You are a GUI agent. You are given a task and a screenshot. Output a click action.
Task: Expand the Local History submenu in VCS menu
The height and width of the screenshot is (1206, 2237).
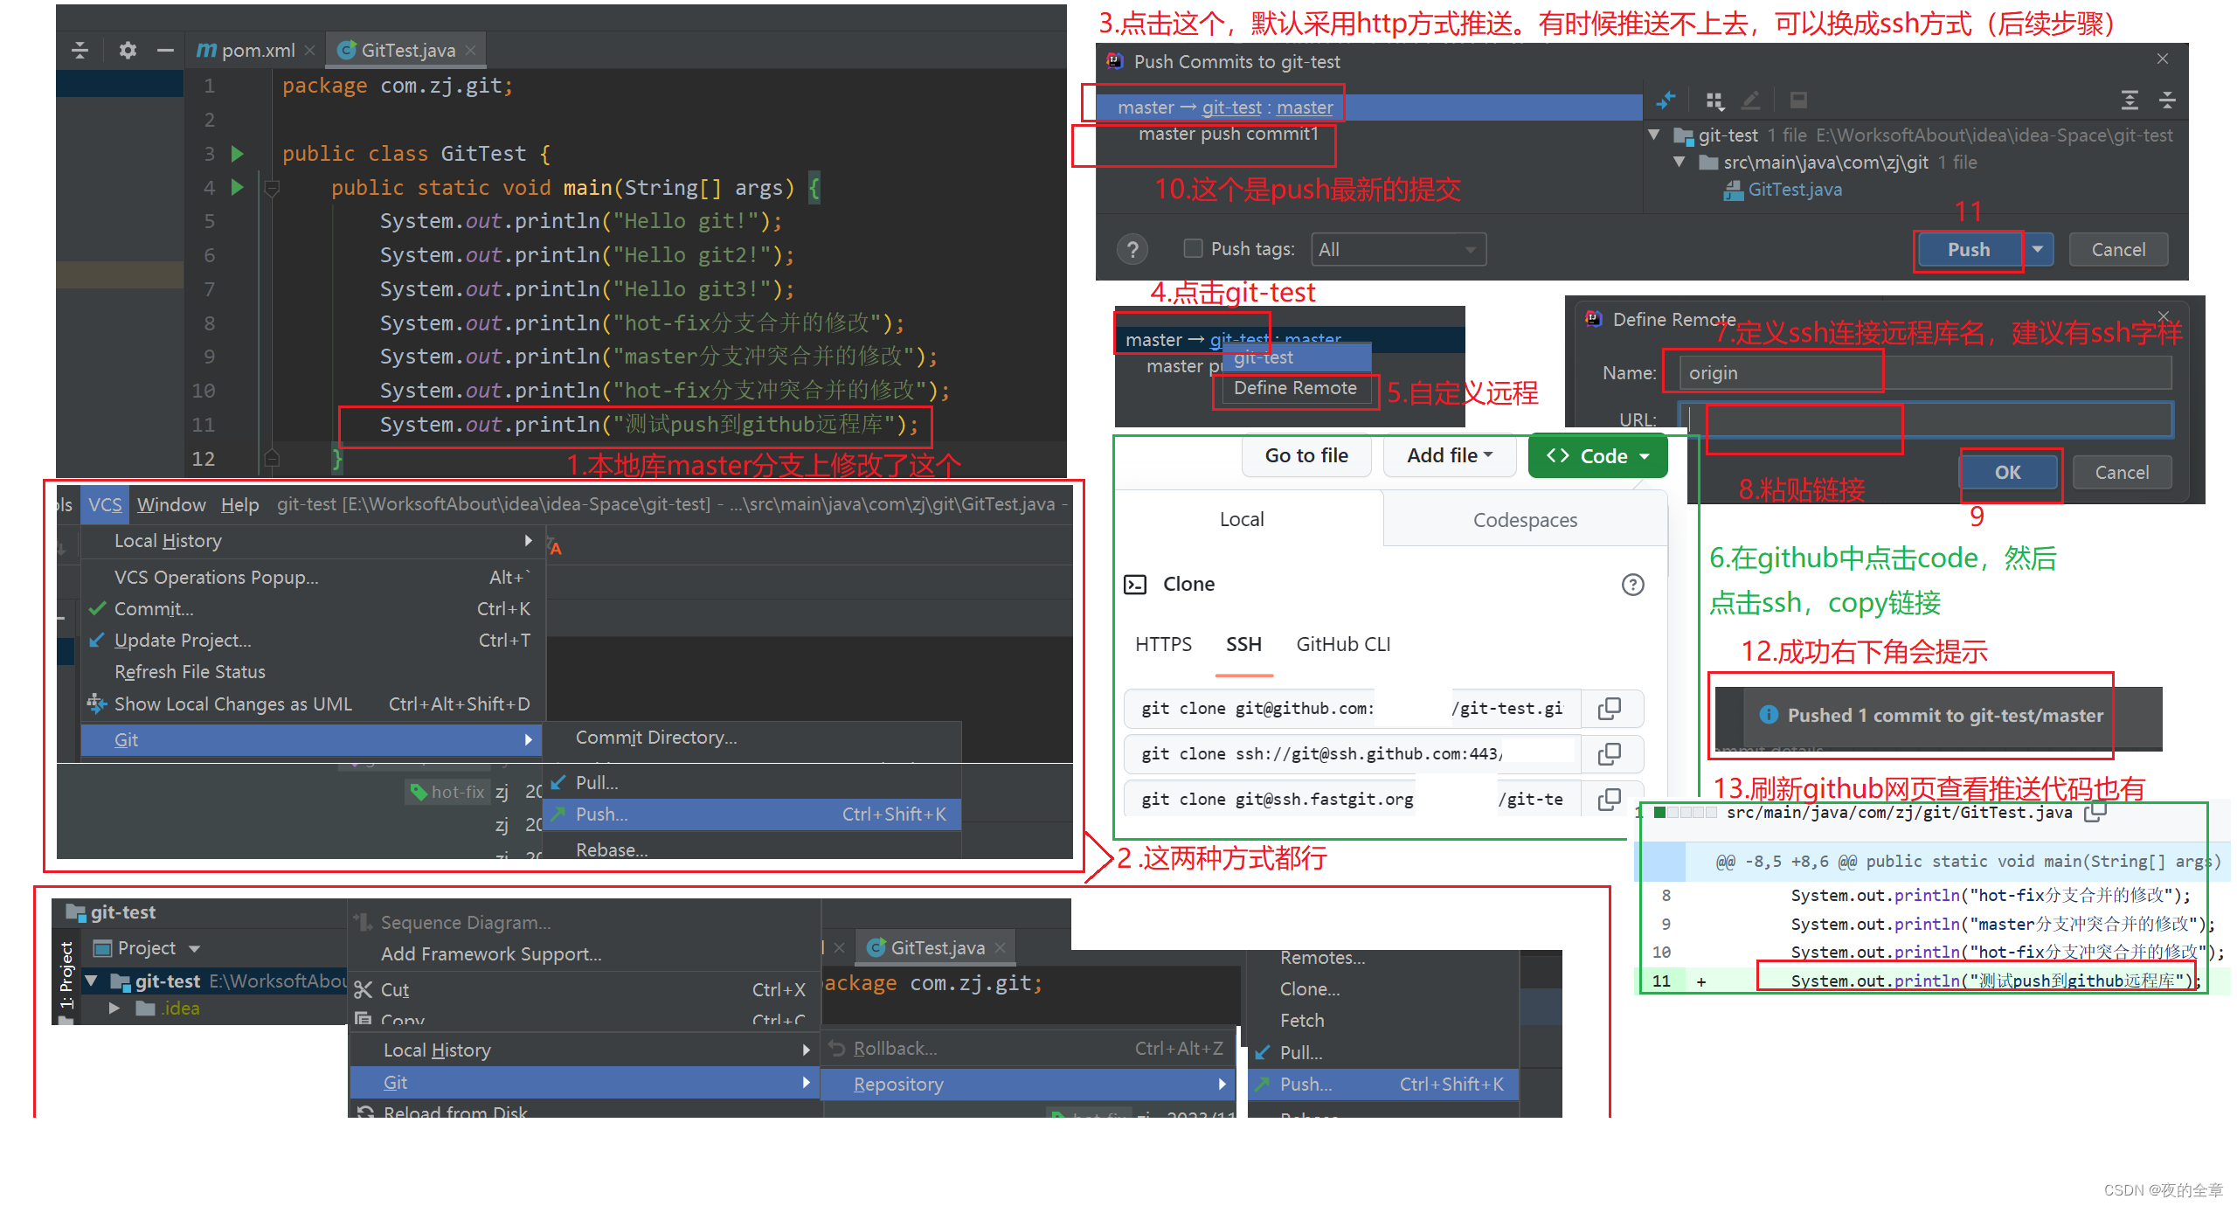point(312,541)
